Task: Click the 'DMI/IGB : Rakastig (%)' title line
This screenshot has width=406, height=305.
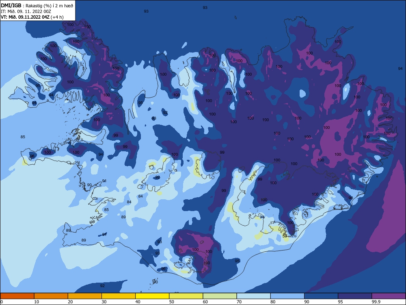Action: tap(37, 6)
